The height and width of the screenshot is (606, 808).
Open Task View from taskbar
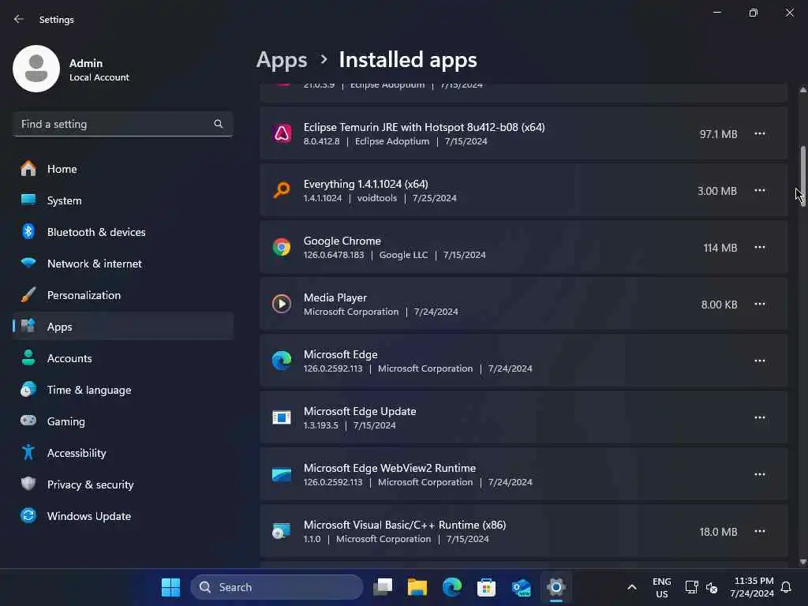(383, 587)
